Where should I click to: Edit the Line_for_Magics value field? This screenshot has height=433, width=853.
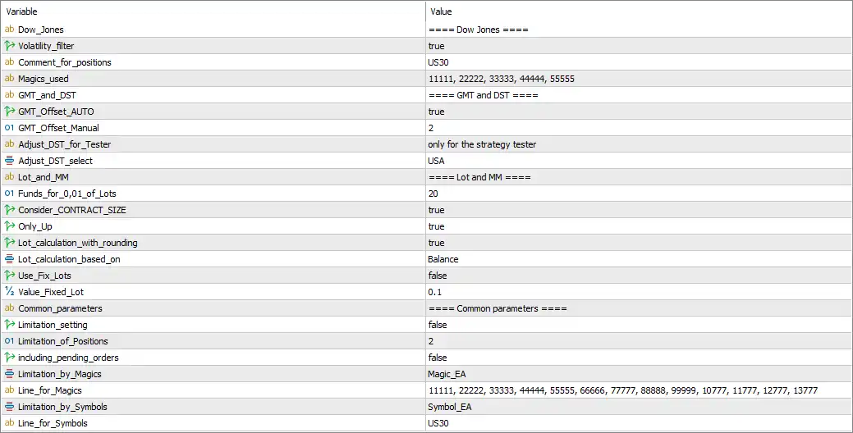coord(639,390)
